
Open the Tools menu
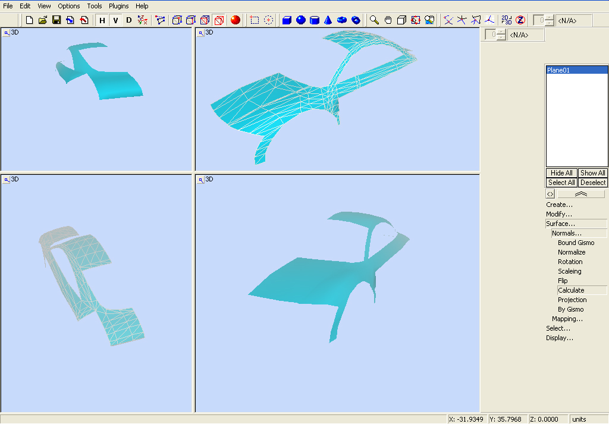(x=95, y=6)
